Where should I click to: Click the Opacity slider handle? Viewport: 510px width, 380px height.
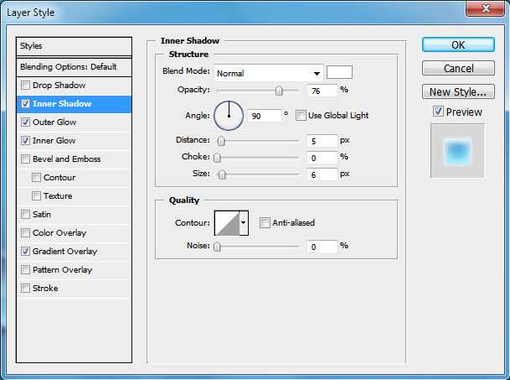point(279,91)
